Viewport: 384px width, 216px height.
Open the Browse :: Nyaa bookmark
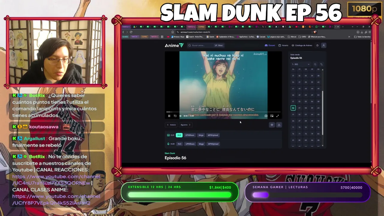coord(178,37)
